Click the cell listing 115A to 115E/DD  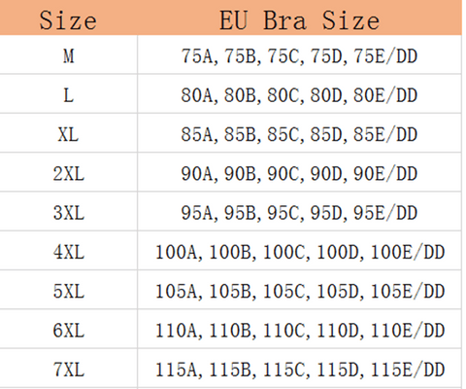[299, 369]
